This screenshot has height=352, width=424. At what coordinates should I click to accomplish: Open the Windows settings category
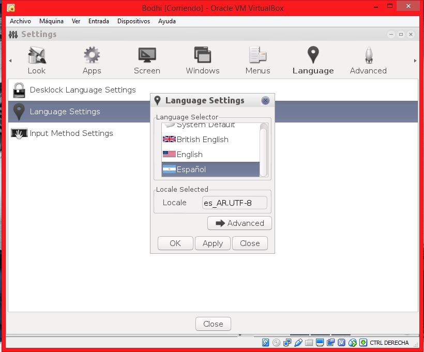(202, 60)
